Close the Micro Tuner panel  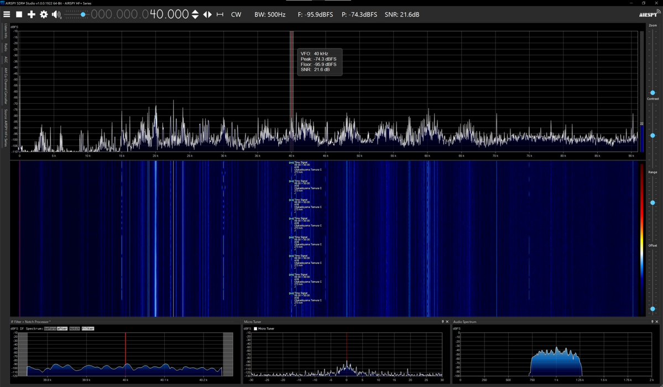447,322
